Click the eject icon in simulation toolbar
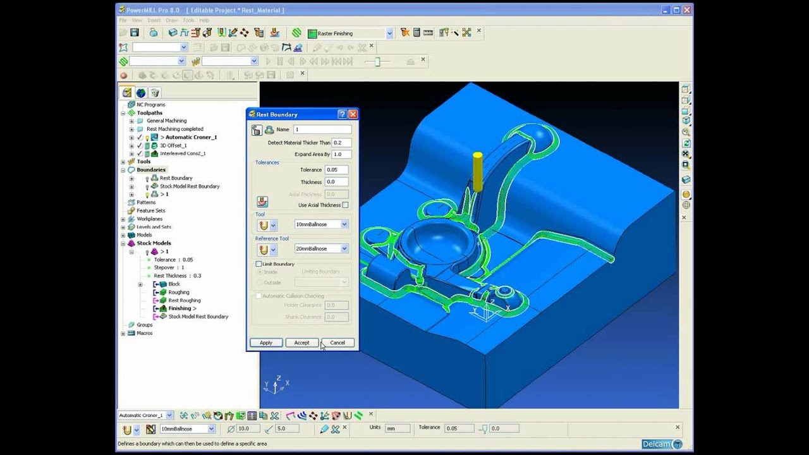 pyautogui.click(x=410, y=61)
